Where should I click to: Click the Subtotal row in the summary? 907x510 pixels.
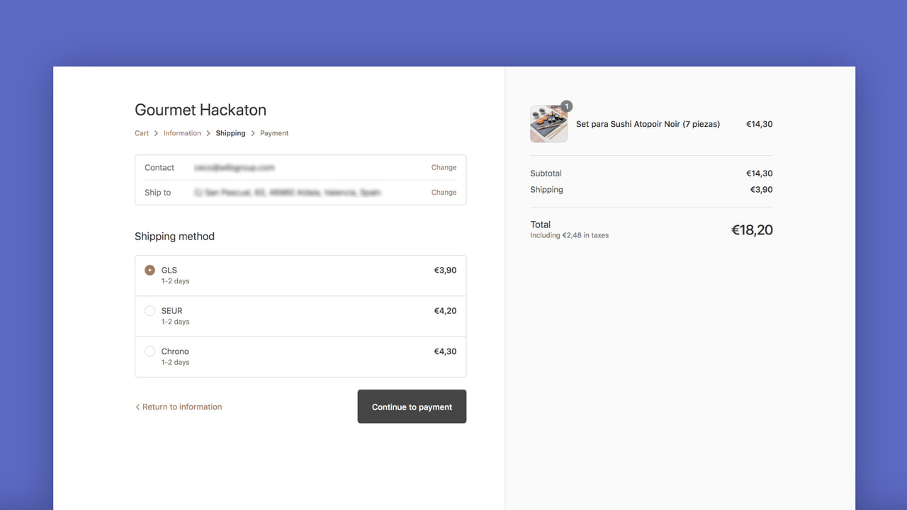point(546,173)
